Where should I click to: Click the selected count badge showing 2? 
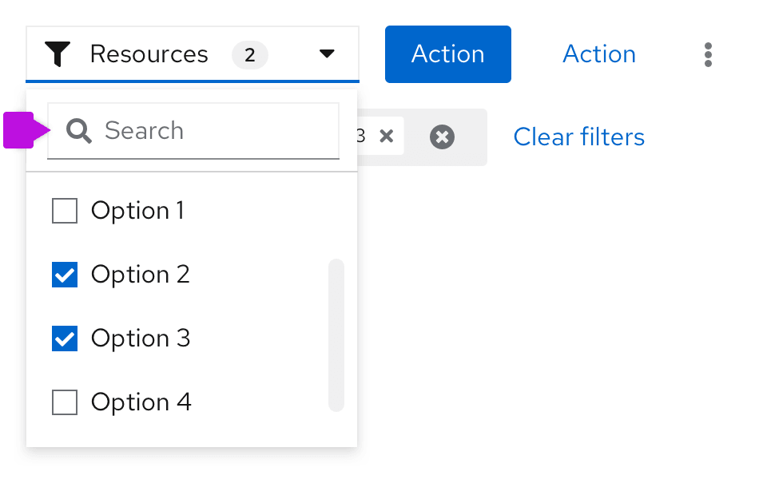250,55
